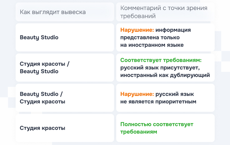Click orange "Нарушение:" label before "русский язык"
This screenshot has width=230, height=145.
tap(137, 94)
